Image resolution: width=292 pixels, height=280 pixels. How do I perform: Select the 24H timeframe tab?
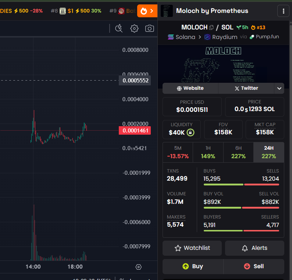pyautogui.click(x=269, y=152)
